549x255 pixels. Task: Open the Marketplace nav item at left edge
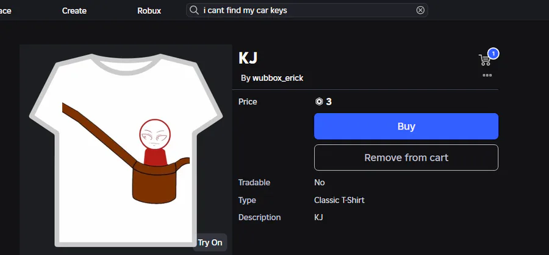tap(5, 11)
